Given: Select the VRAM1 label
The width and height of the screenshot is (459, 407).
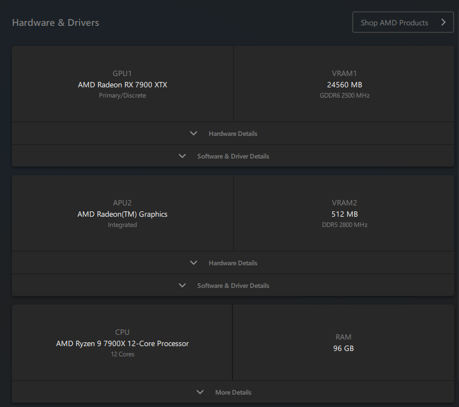Looking at the screenshot, I should tap(344, 73).
